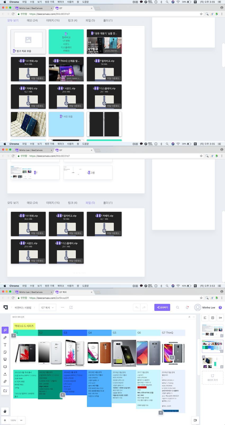Viewport: 225px width, 425px height.
Task: Open the notifications bell
Action: (187, 307)
